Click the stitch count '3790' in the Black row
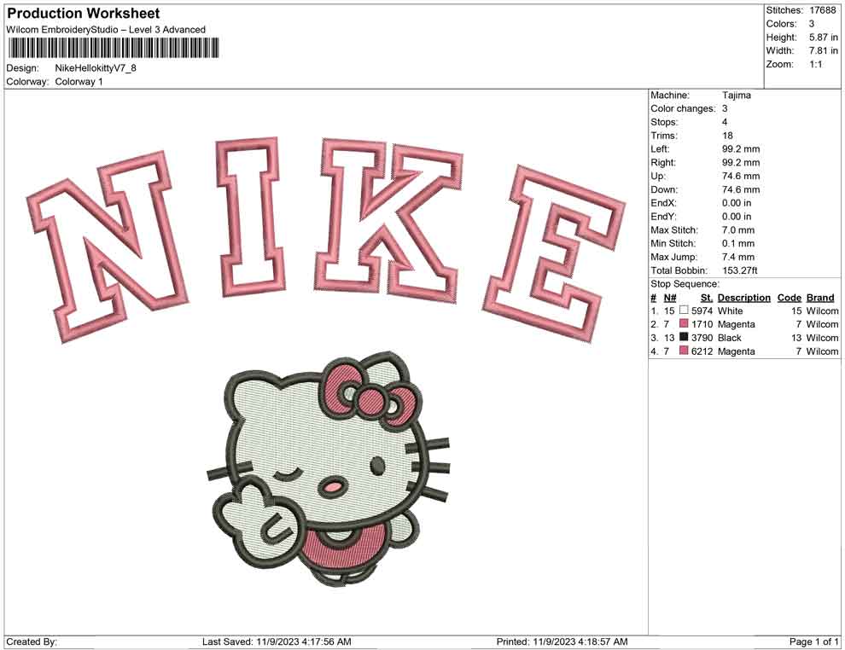The image size is (845, 650). tap(702, 338)
